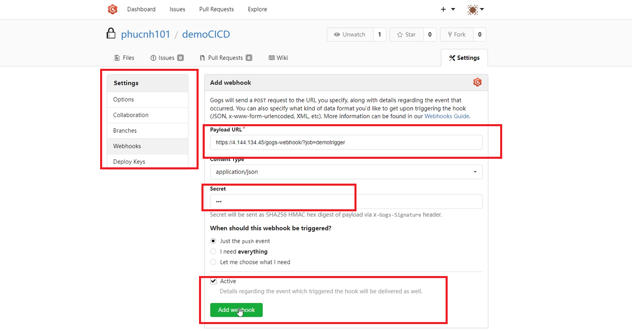The image size is (632, 331).
Task: Switch to the repository Pull Requests tab
Action: click(x=226, y=58)
